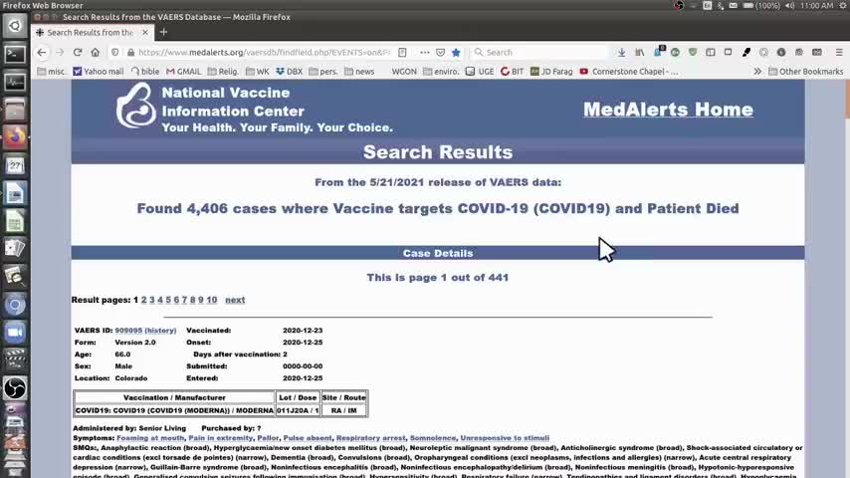
Task: Open VAERS ID 909095 record
Action: 128,331
